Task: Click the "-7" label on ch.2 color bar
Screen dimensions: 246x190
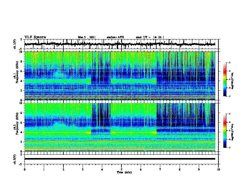Action: click(229, 147)
